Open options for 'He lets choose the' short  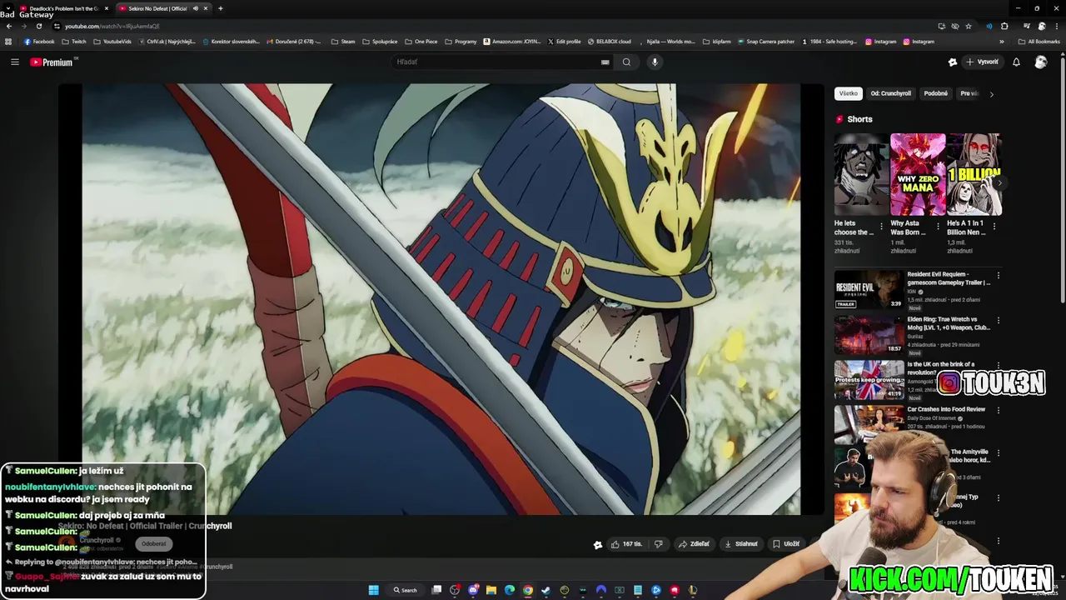882,226
